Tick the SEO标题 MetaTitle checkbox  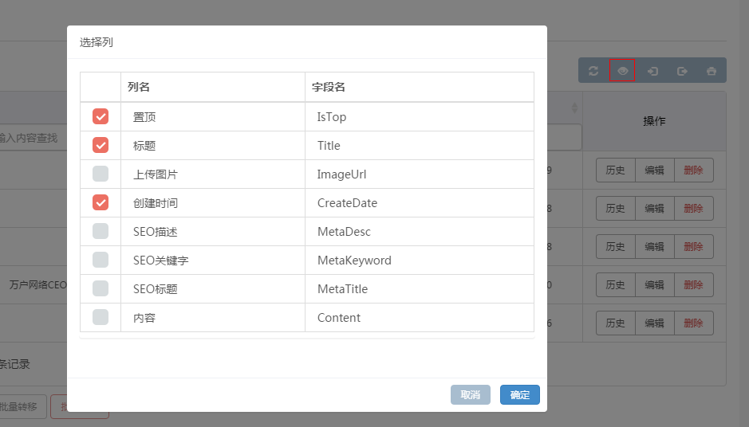point(101,288)
